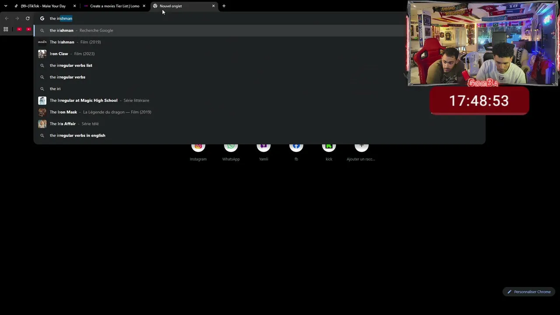Screen dimensions: 560x315
Task: Click the search icon beside 'the irregular verbs in english'
Action: [x=42, y=136]
